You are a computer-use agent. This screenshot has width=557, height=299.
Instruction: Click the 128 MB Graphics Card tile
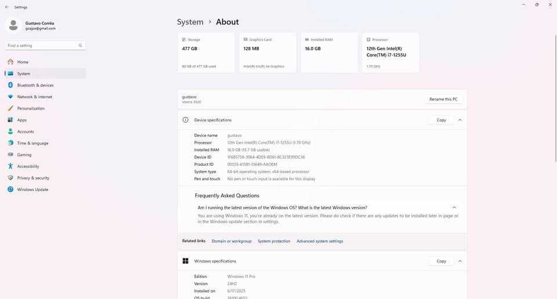267,53
